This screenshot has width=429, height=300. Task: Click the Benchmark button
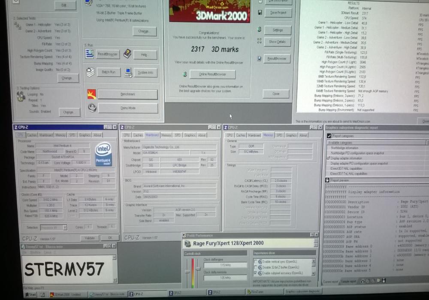point(127,94)
